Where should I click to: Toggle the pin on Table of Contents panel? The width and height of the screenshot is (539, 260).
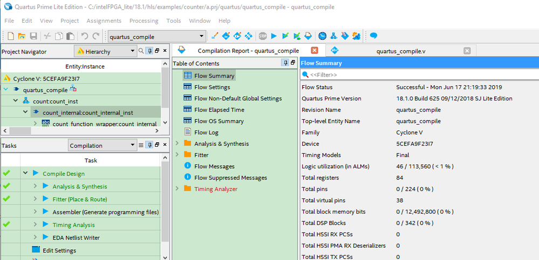(285, 63)
